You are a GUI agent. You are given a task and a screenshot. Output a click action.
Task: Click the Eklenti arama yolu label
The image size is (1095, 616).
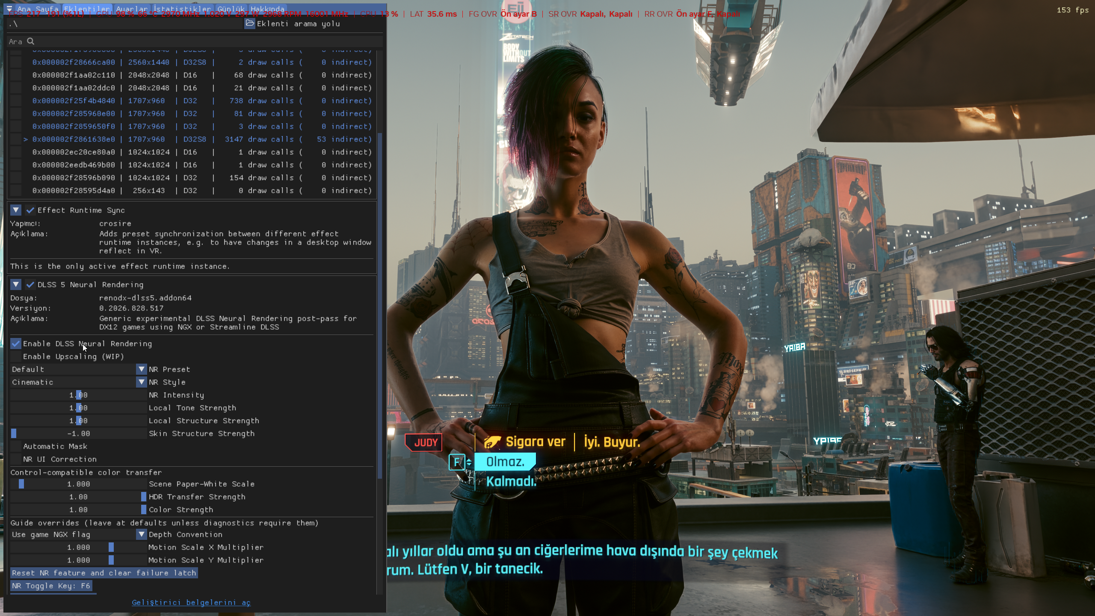coord(299,24)
